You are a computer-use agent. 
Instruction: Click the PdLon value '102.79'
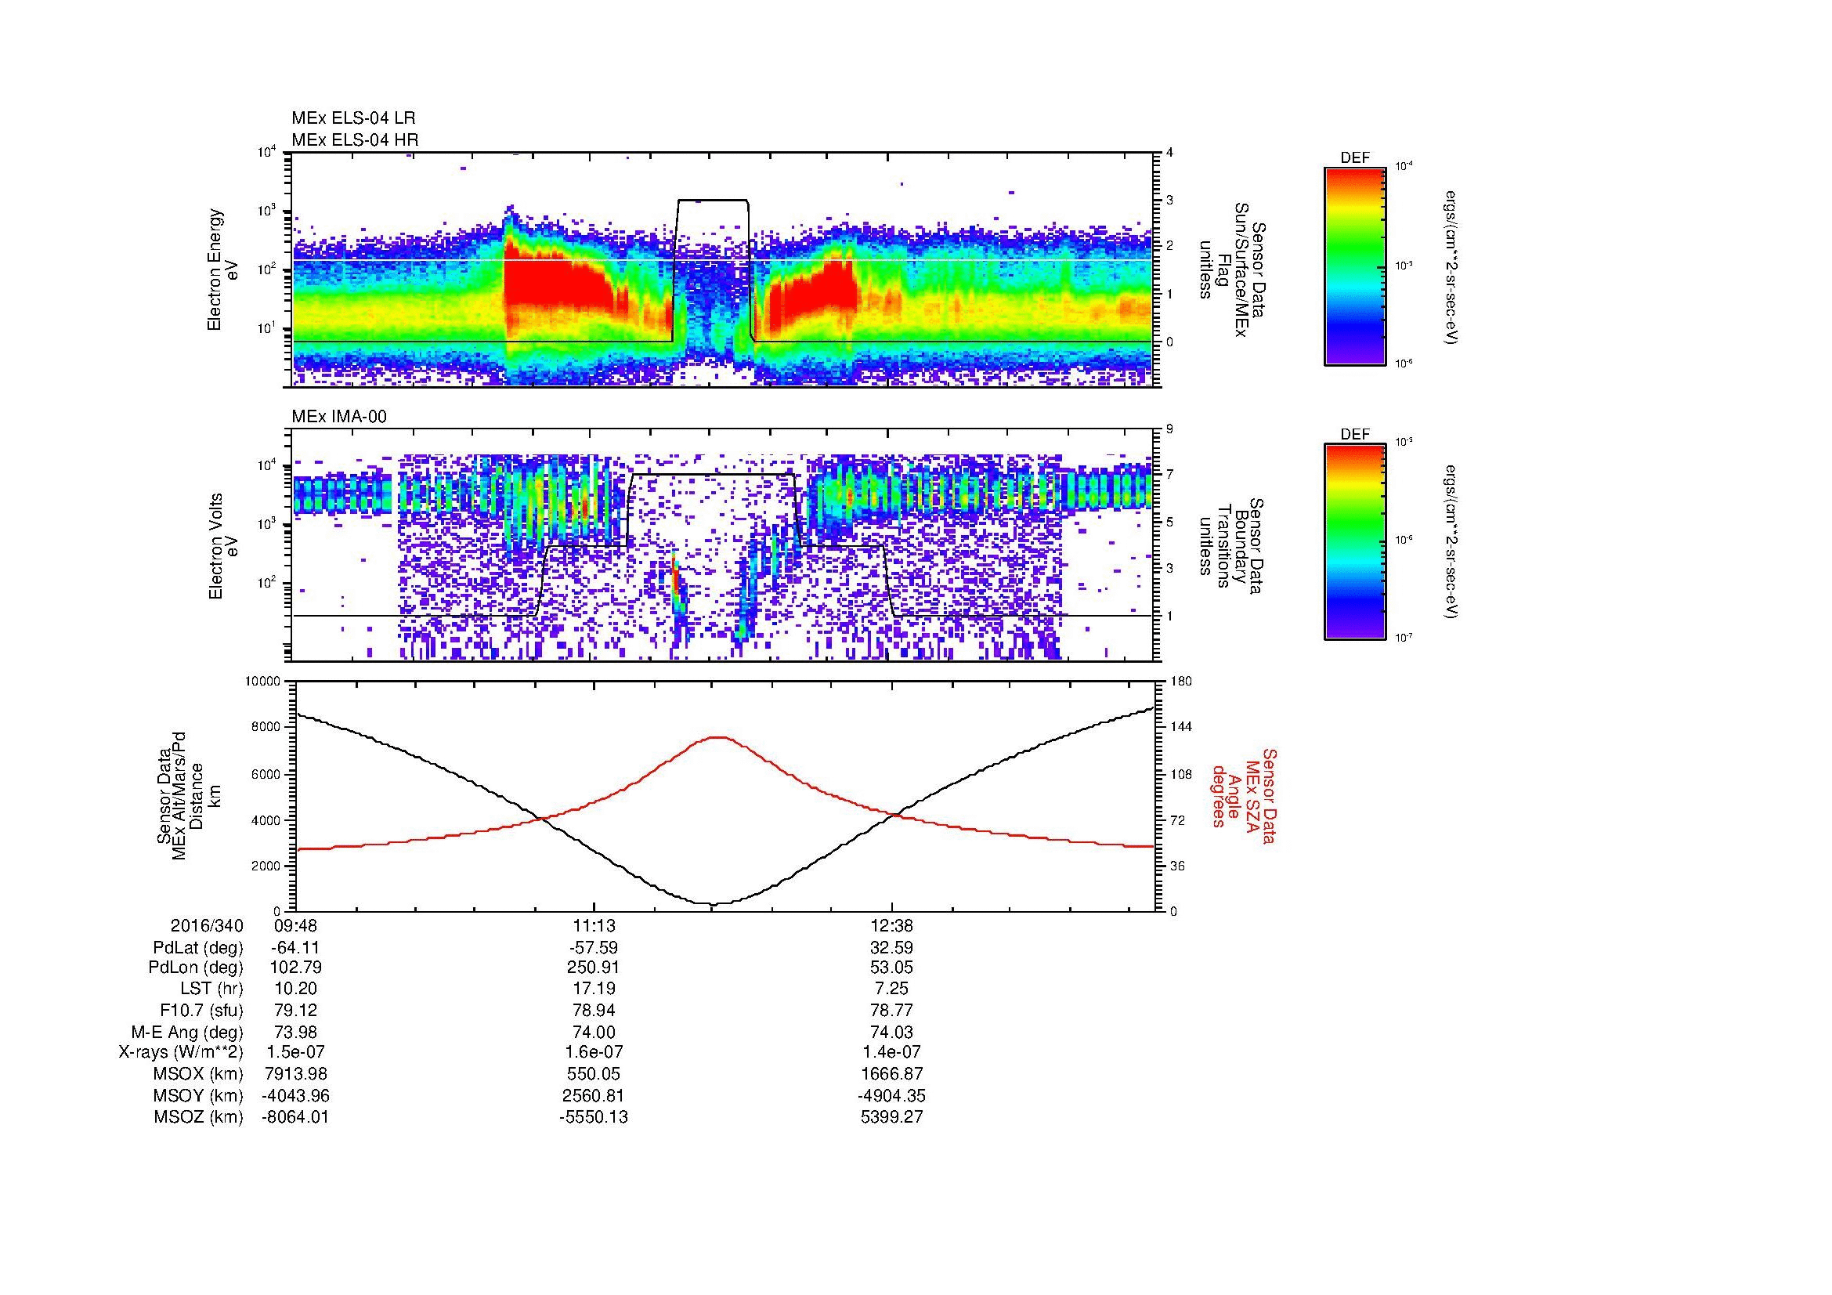[295, 968]
